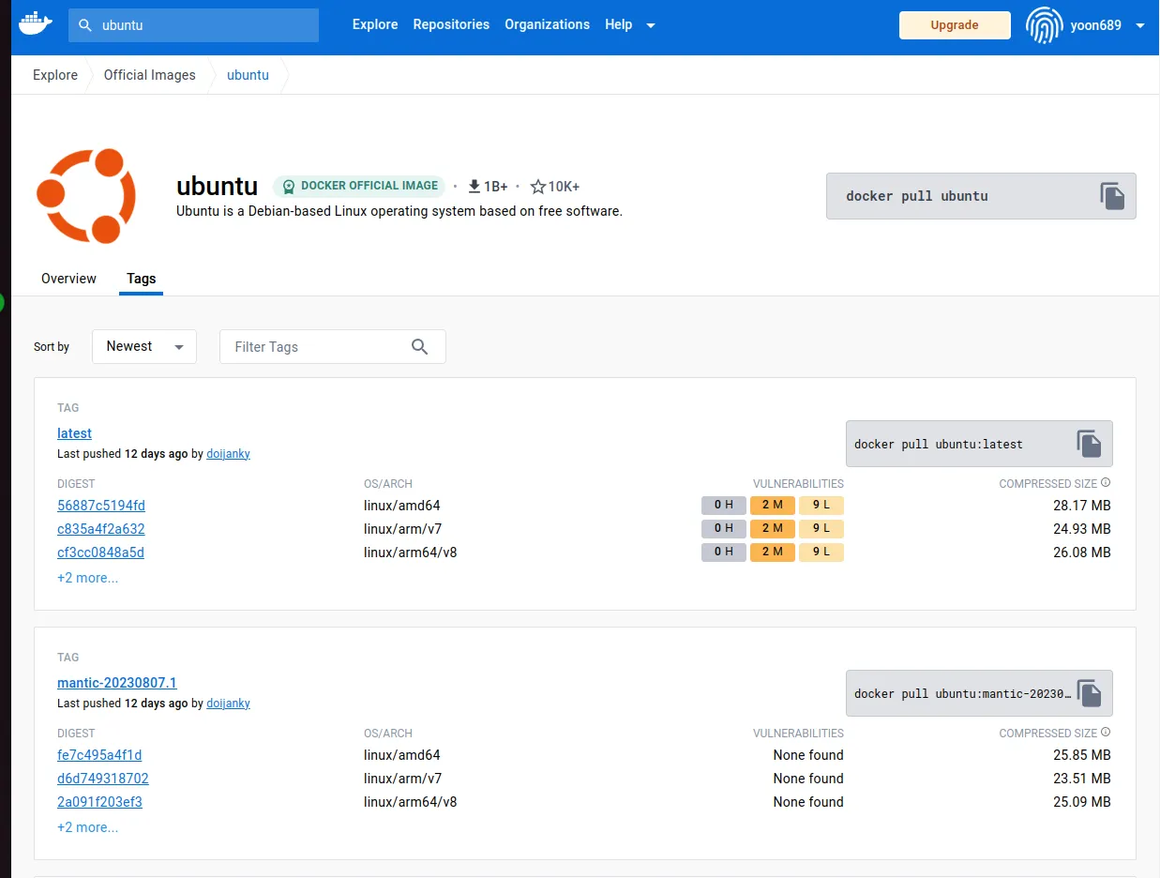Click the 25.85 MB size value
This screenshot has width=1160, height=878.
[1081, 755]
